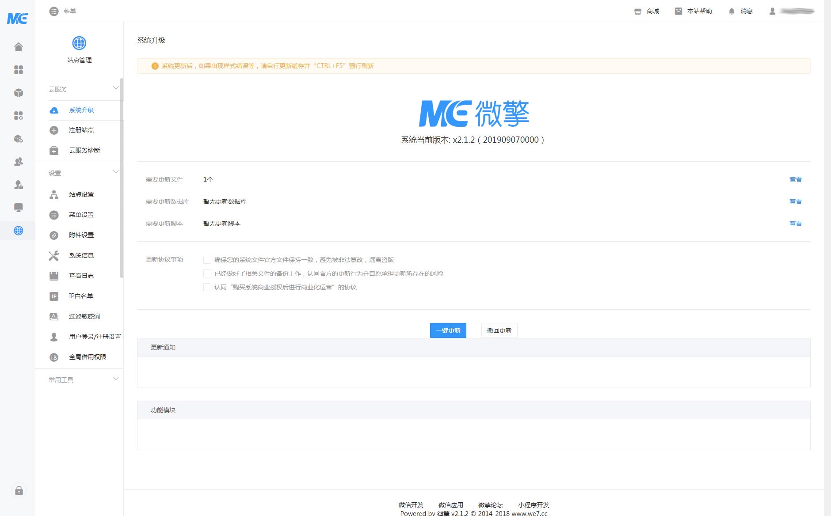Expand the 常用工具 section chevron
831x516 pixels.
tap(116, 379)
